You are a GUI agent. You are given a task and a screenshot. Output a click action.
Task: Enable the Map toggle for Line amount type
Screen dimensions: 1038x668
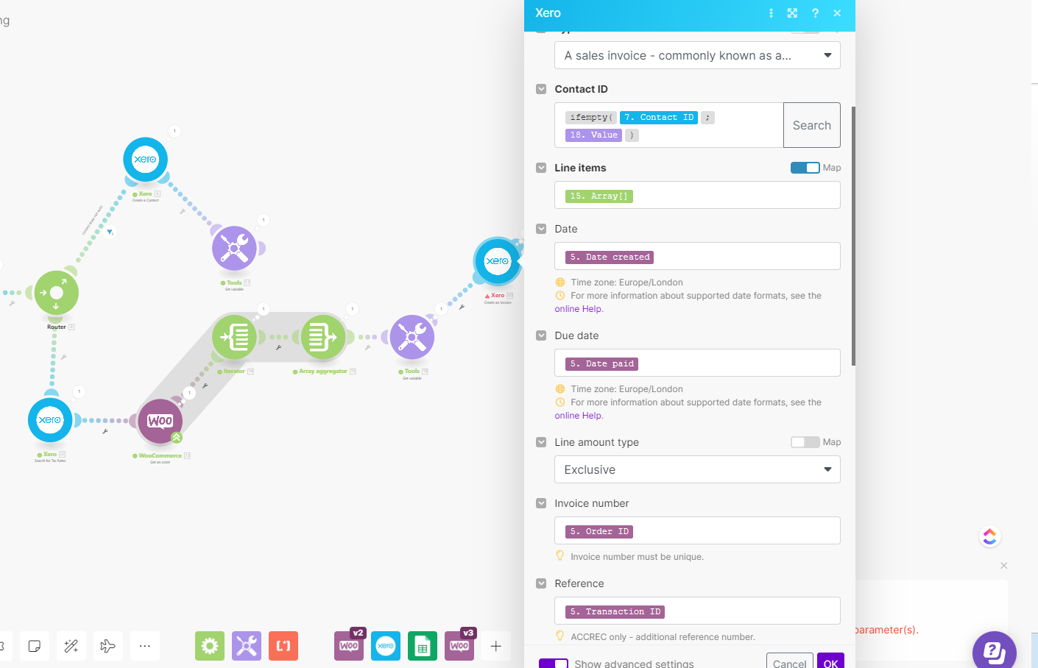click(x=805, y=442)
